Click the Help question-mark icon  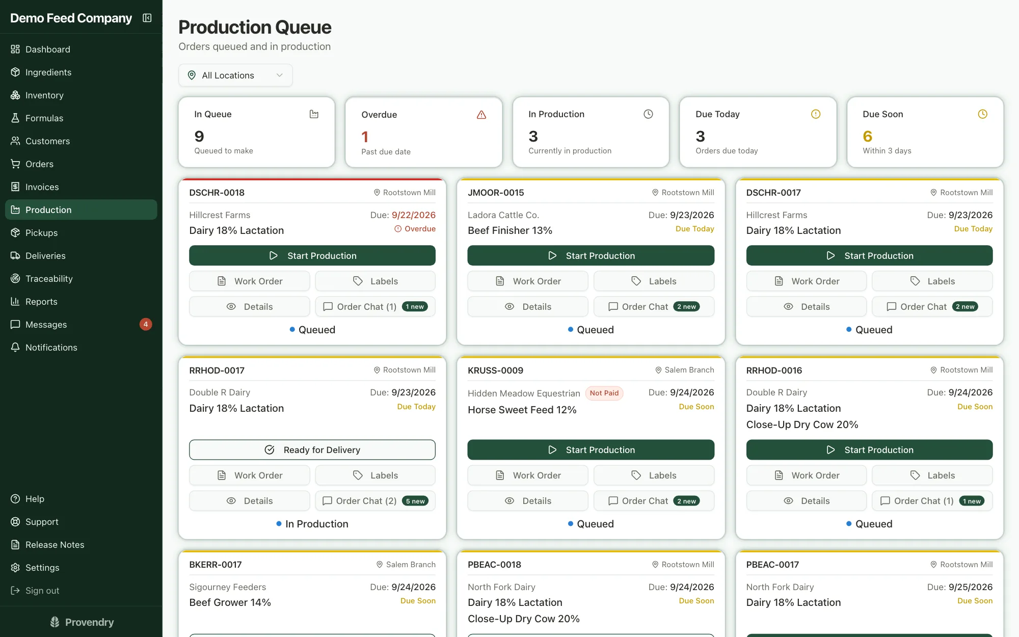[15, 499]
